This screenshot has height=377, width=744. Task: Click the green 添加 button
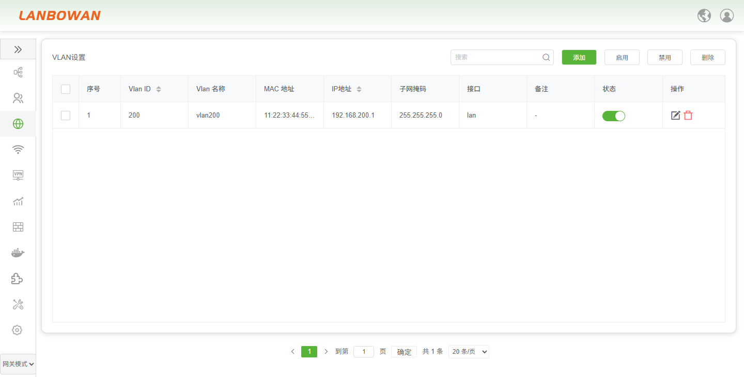click(579, 57)
